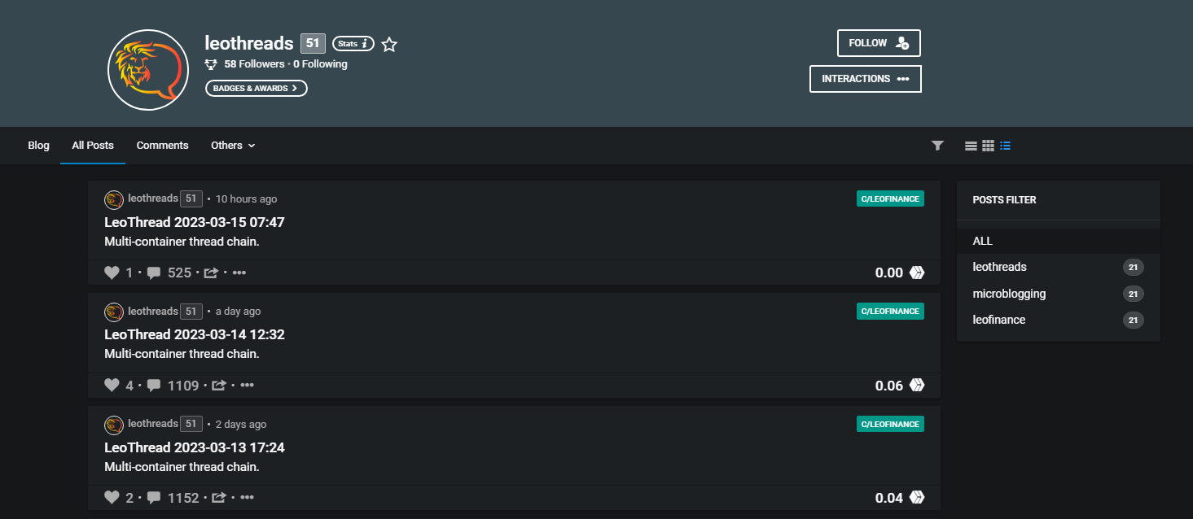Follow the leothreads account

click(x=879, y=43)
